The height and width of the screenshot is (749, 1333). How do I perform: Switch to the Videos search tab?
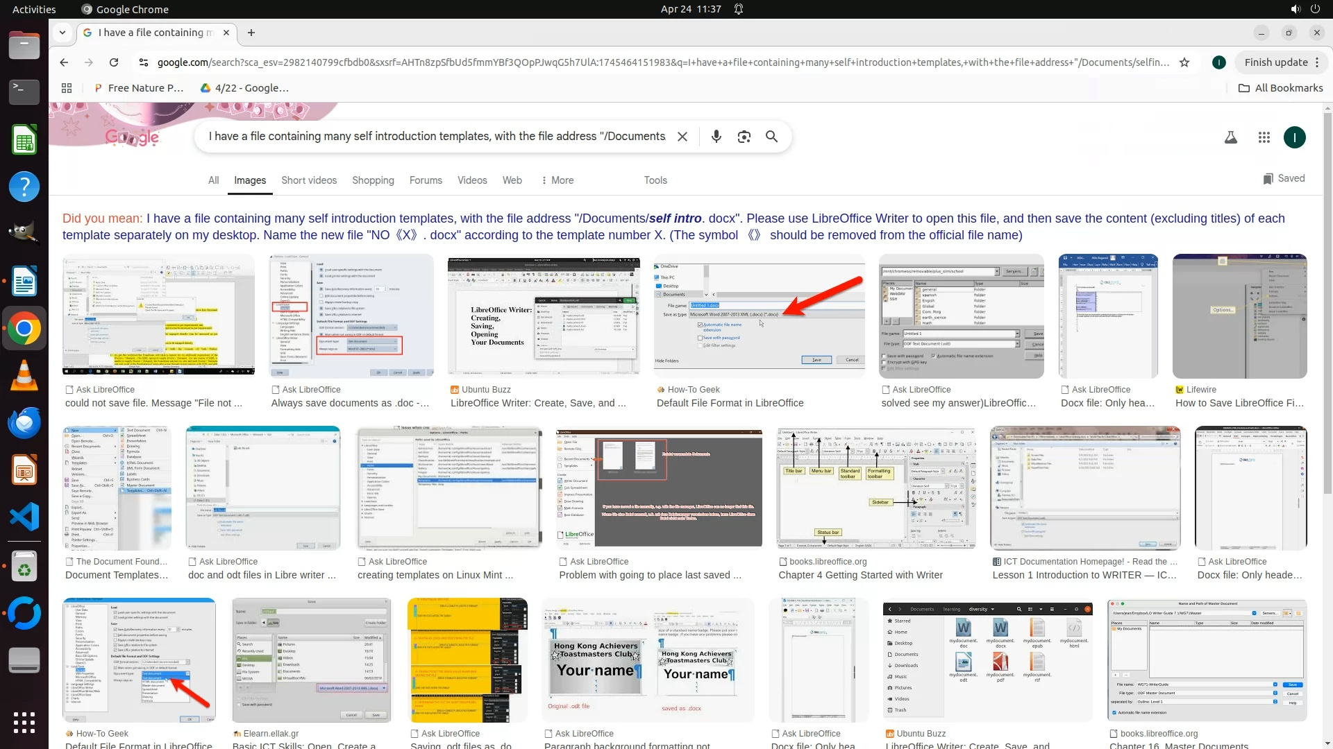[x=471, y=180]
